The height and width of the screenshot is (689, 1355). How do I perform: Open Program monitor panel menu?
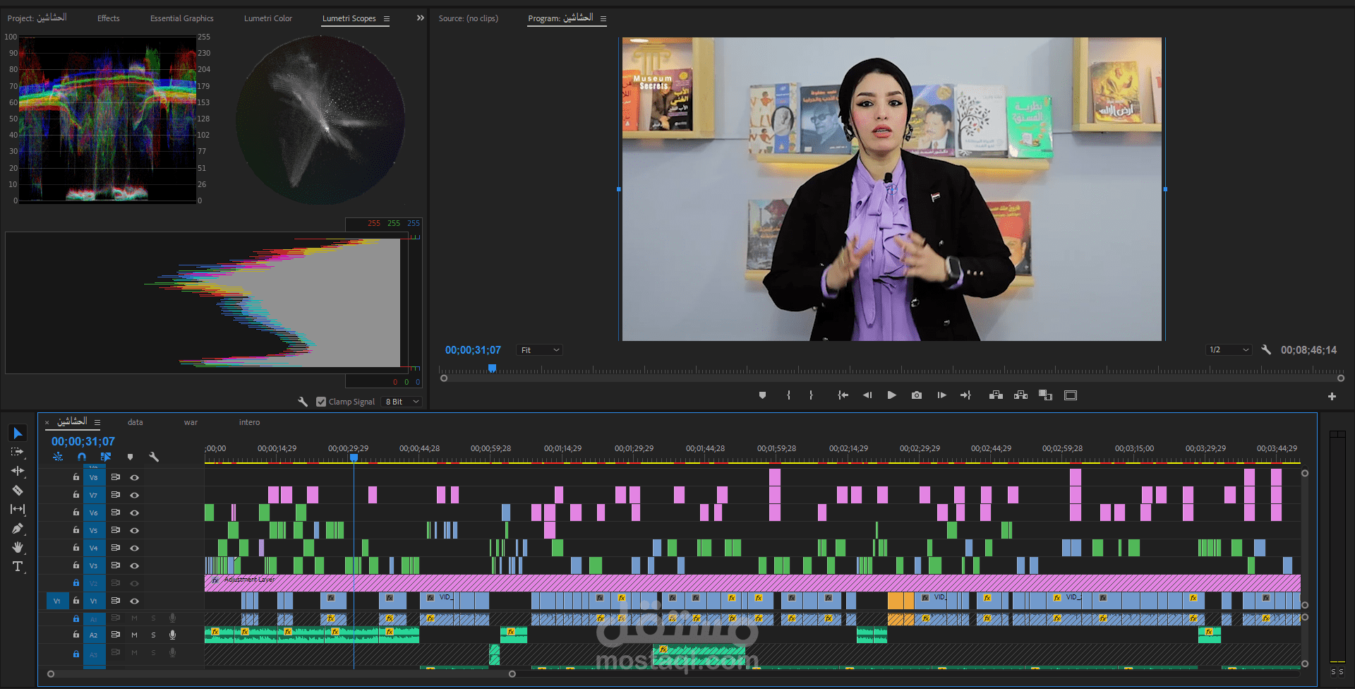[603, 19]
